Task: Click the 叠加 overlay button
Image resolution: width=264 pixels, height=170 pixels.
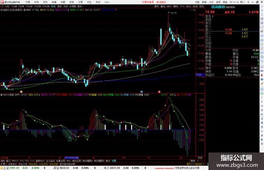Action: coord(163,6)
